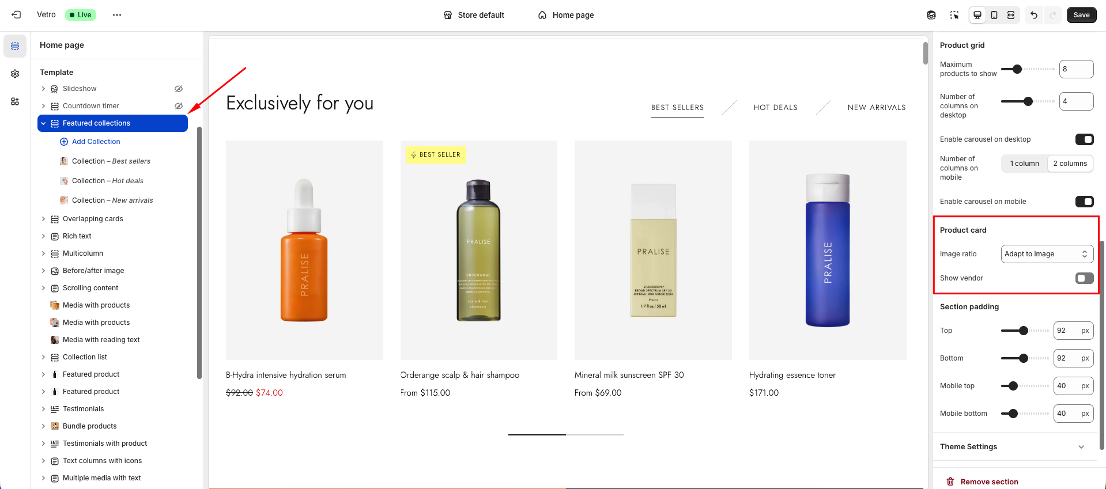Click the Top padding input field
The height and width of the screenshot is (489, 1106).
pyautogui.click(x=1066, y=331)
